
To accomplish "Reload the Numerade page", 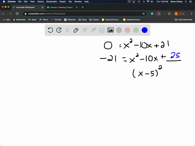I will point(17,14).
